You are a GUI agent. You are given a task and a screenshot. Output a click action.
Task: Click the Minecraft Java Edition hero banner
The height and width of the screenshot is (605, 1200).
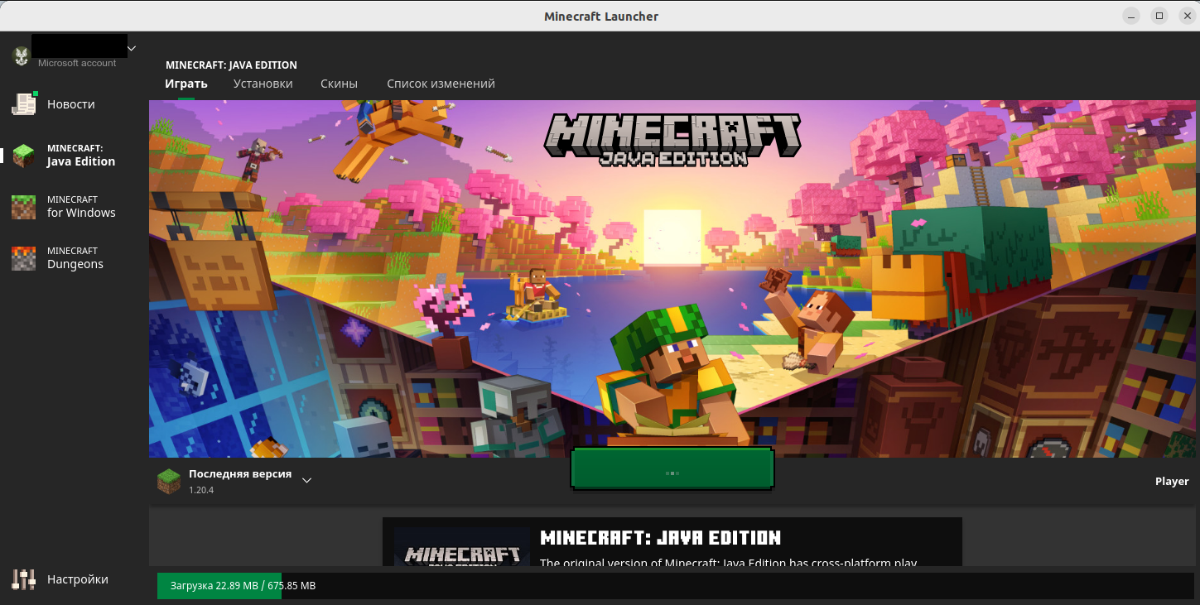[672, 279]
